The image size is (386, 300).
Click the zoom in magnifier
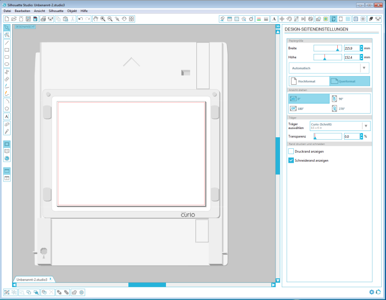(103, 19)
